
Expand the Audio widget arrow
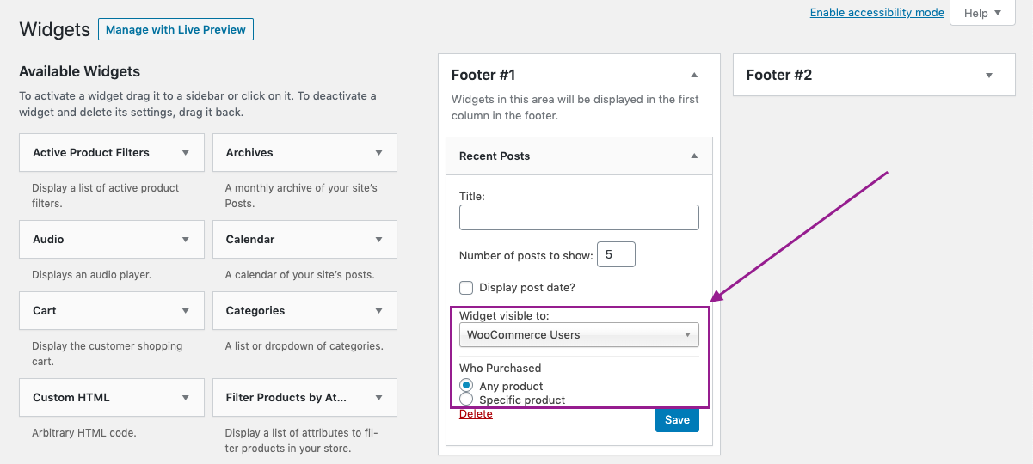point(185,240)
